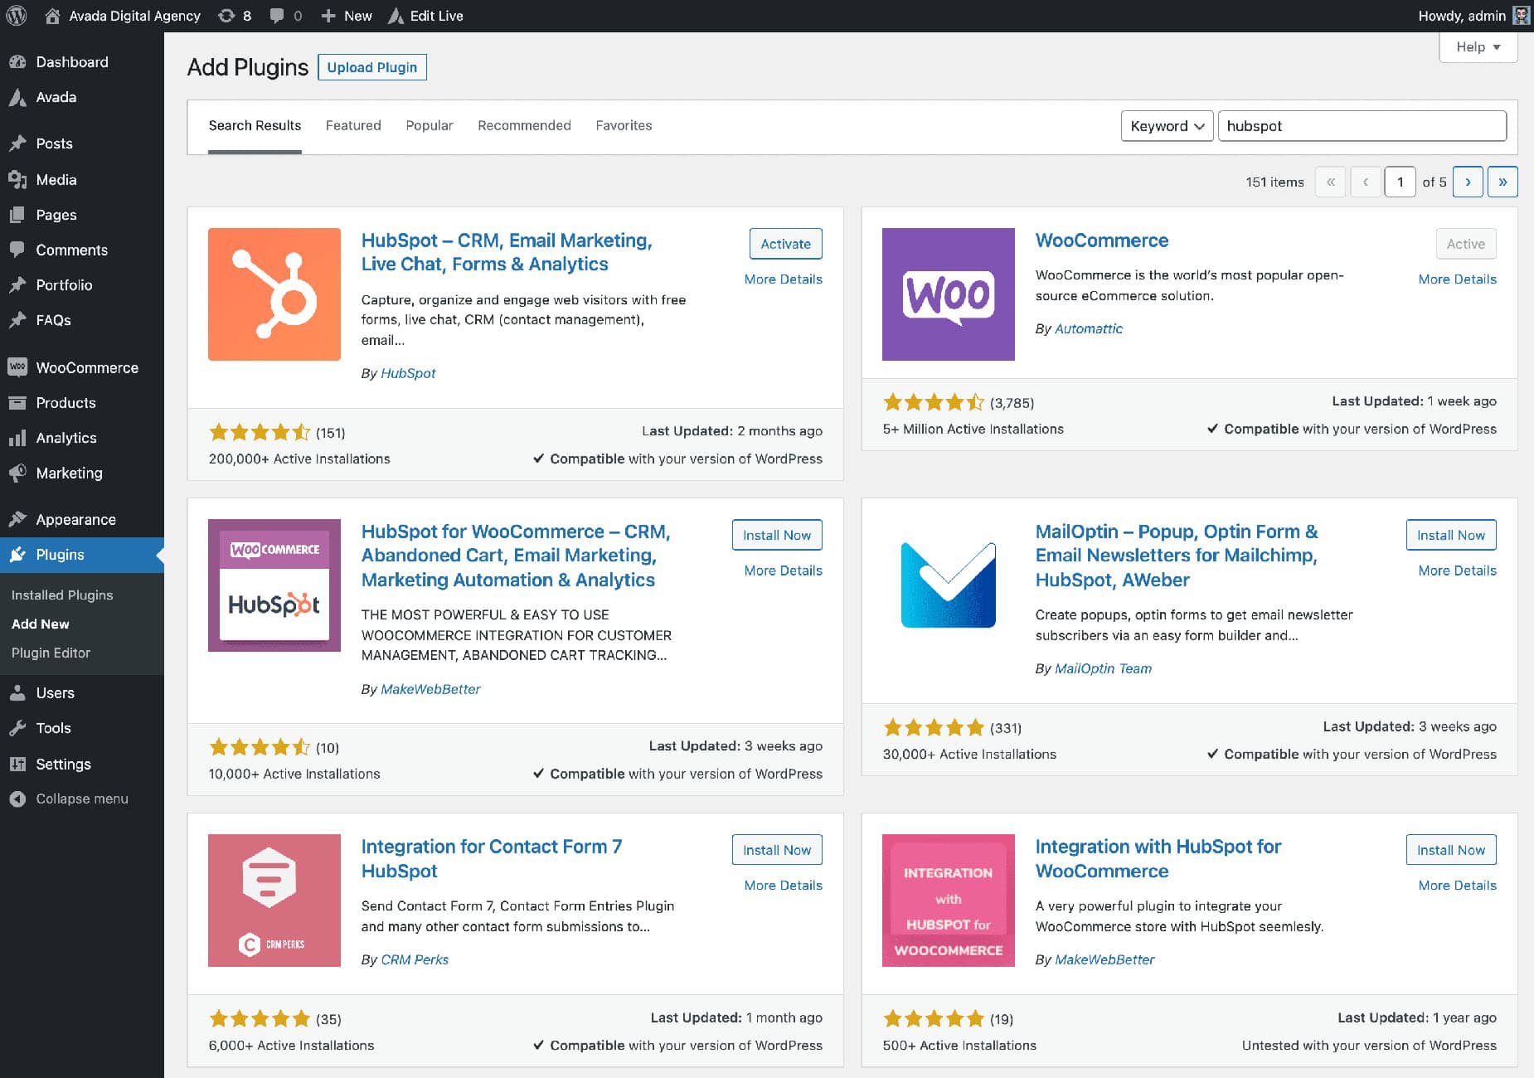Open the HubSpot CRM plugin title link
Screen dimensions: 1534x1078
507,252
